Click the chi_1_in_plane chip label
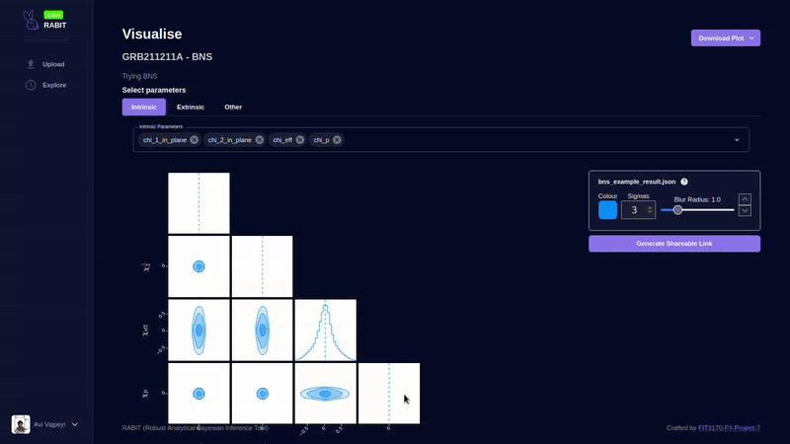Image resolution: width=790 pixels, height=444 pixels. [x=165, y=140]
